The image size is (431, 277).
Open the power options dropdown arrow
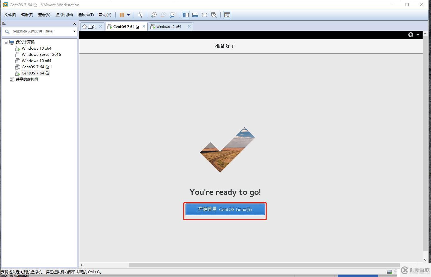(128, 15)
